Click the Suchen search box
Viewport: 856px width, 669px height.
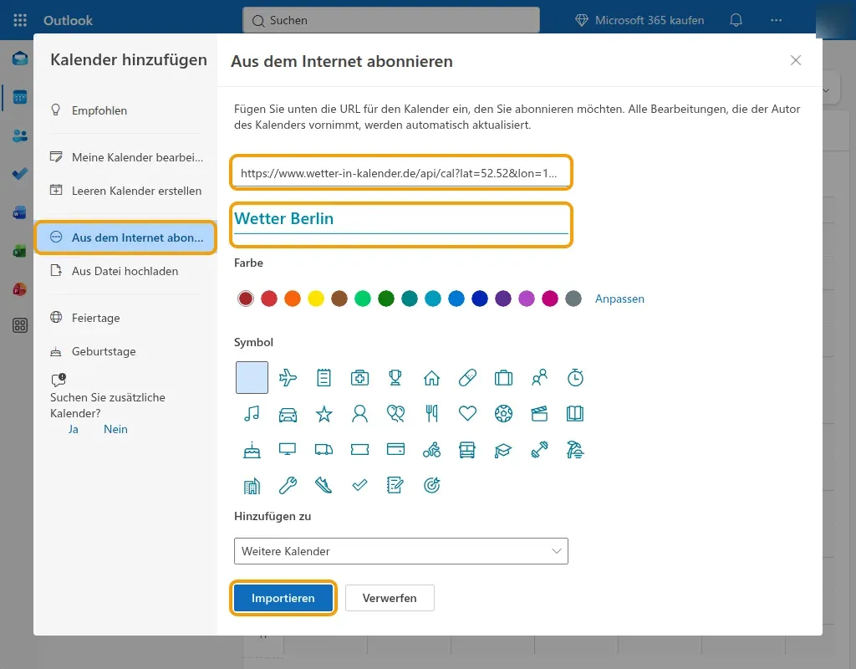[x=391, y=20]
